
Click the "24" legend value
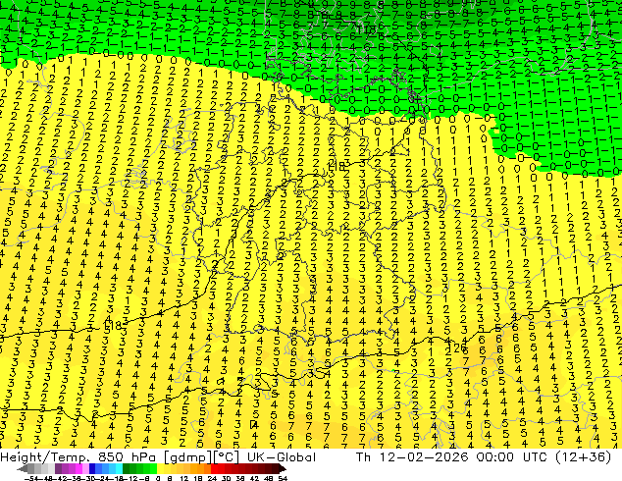212,478
